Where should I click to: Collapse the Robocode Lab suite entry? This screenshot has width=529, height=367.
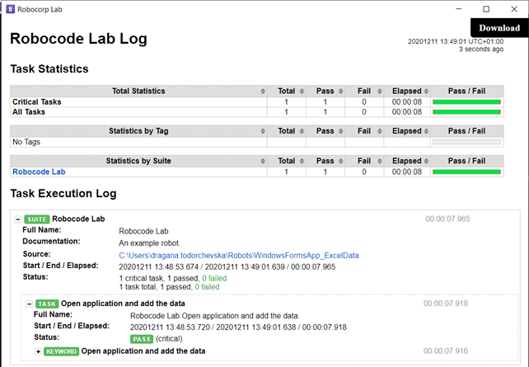(x=18, y=219)
